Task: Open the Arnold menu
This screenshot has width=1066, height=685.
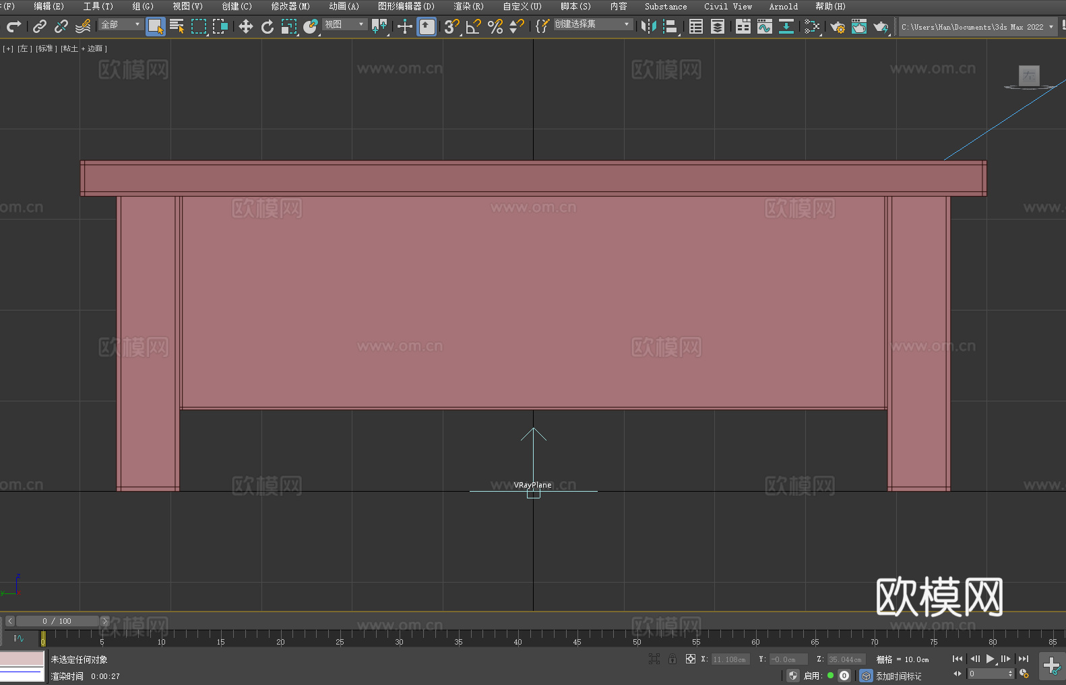Action: tap(784, 6)
